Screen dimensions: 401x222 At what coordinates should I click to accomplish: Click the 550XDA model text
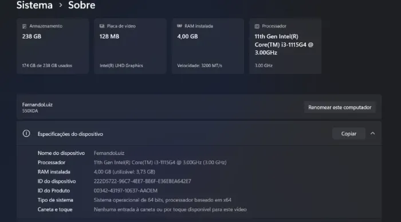[x=30, y=111]
